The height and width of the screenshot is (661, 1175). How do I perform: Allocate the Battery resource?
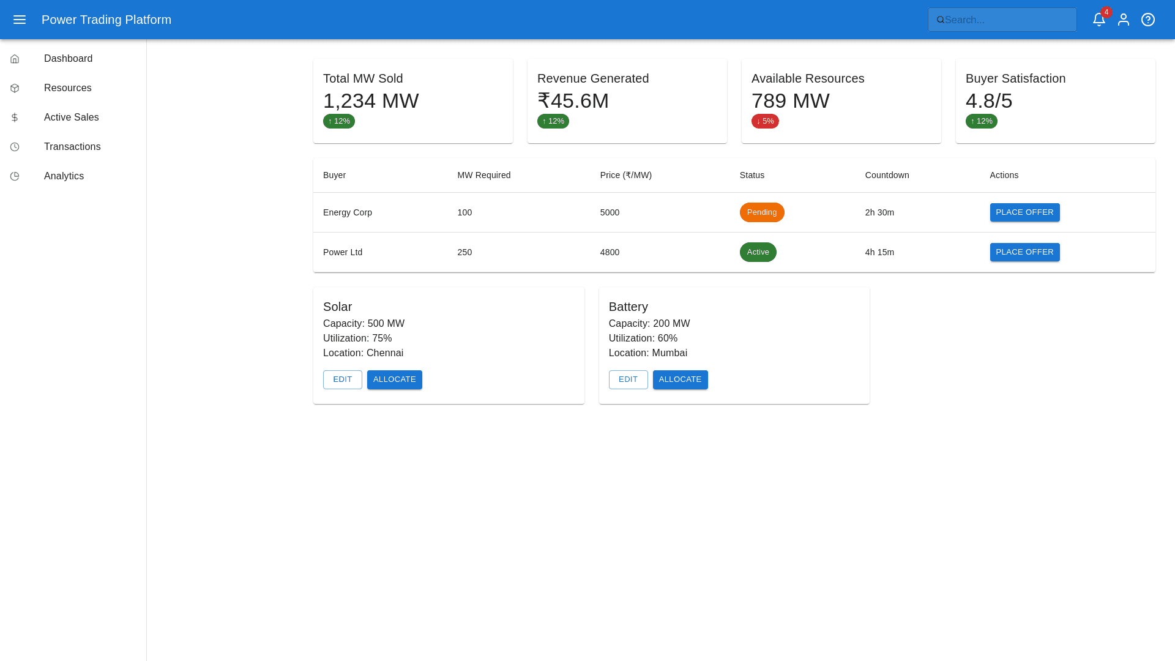pyautogui.click(x=680, y=379)
